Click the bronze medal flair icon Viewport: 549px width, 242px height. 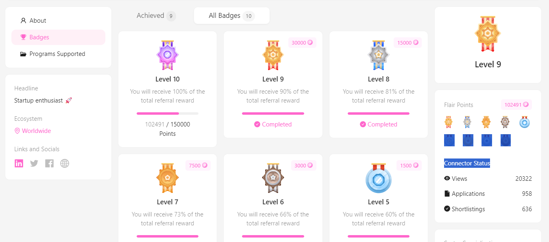click(505, 122)
